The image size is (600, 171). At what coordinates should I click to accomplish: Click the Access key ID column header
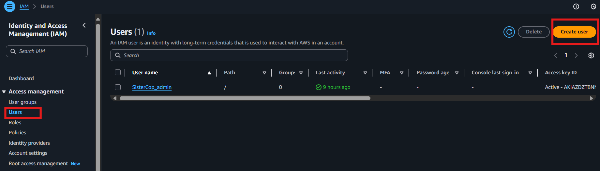tap(561, 73)
